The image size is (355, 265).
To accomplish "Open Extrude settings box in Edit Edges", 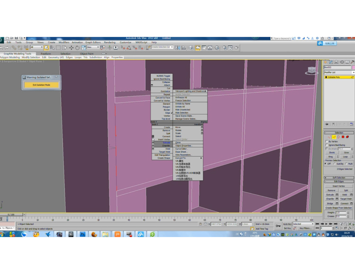I will pyautogui.click(x=337, y=194).
